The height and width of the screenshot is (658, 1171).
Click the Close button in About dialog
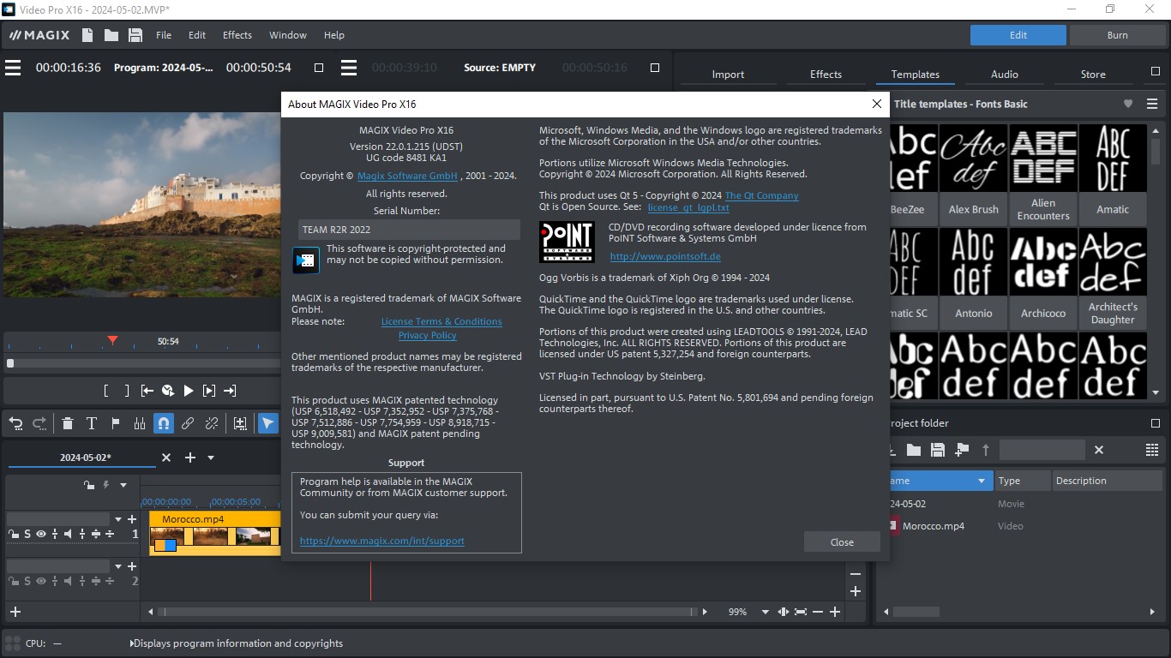click(842, 541)
